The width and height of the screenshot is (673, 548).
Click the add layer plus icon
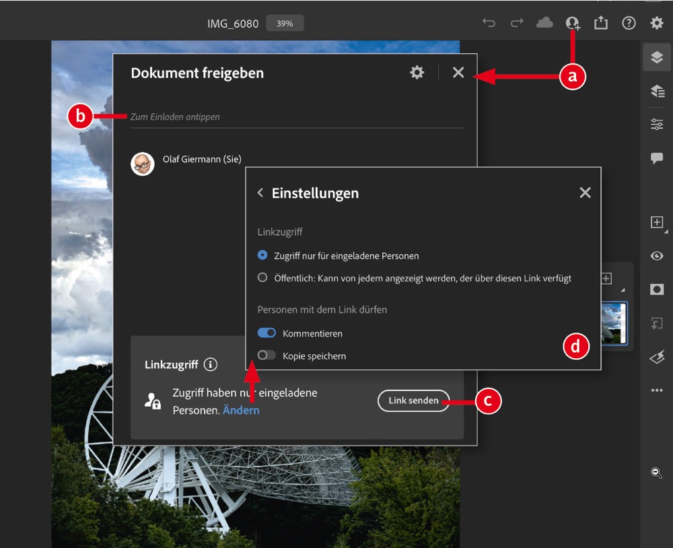coord(657,222)
